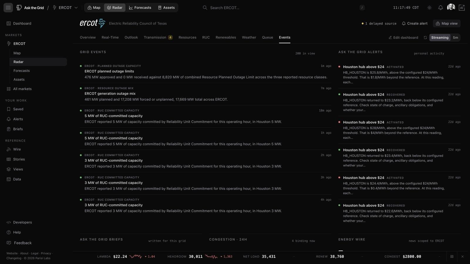Open Forecasts from the top navigation
The image size is (470, 264).
point(140,8)
